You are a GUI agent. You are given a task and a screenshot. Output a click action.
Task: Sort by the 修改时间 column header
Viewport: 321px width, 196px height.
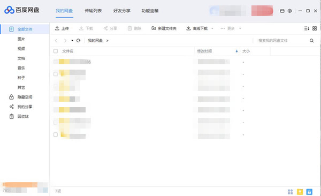pyautogui.click(x=204, y=51)
